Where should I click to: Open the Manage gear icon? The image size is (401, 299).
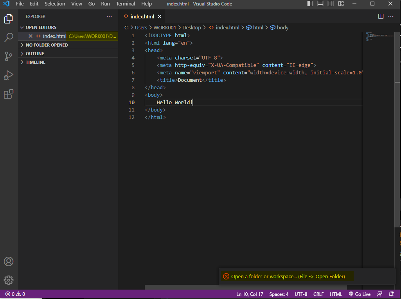tap(9, 280)
